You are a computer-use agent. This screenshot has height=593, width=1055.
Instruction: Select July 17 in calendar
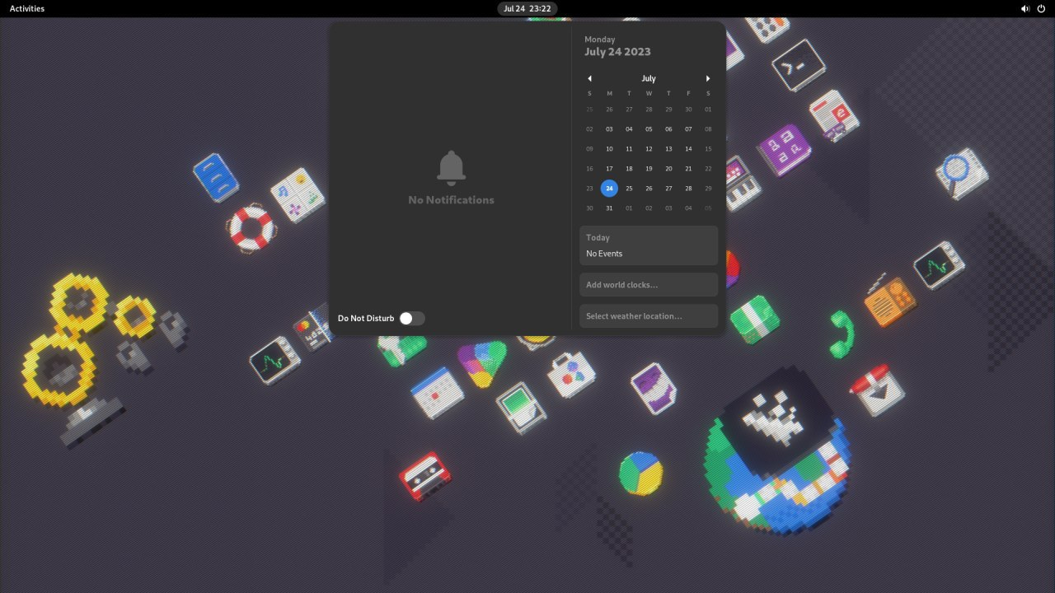609,169
